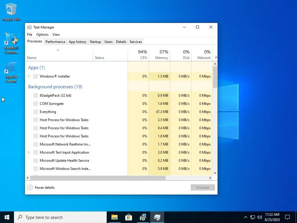Viewport: 297px width, 223px height.
Task: Select the 8GadgetPack (32 bit) process name
Action: (55, 96)
